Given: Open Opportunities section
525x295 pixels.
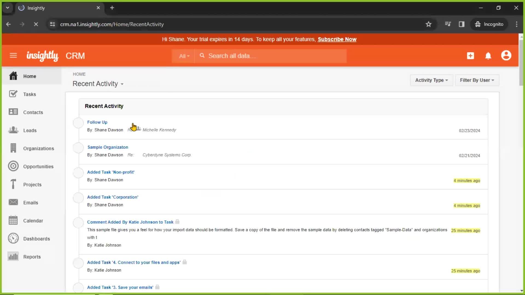Looking at the screenshot, I should (x=38, y=166).
